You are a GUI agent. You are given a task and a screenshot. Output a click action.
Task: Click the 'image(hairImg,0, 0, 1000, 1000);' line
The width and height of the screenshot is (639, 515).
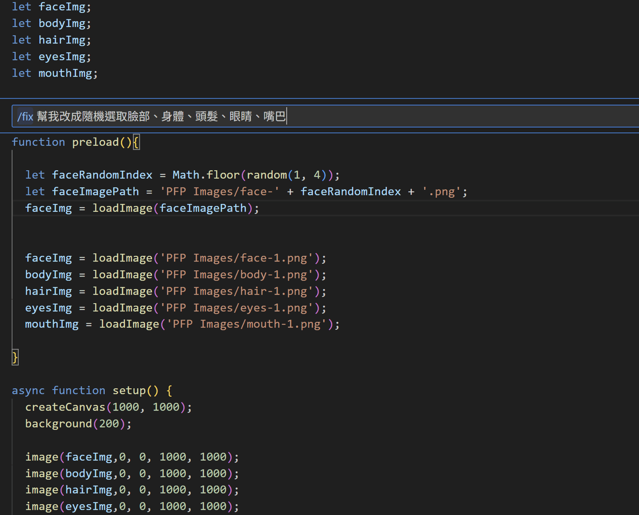coord(132,490)
